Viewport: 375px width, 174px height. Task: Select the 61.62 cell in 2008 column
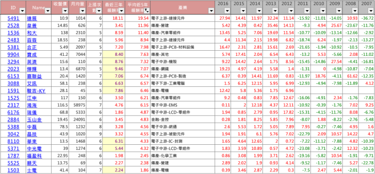pos(351,76)
